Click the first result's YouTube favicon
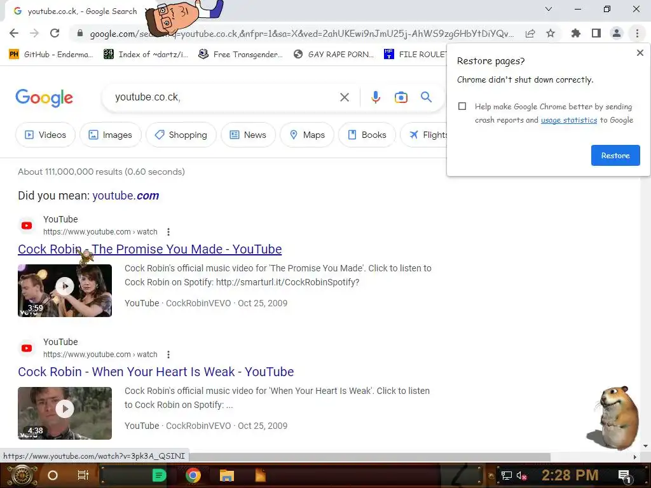The image size is (651, 488). (x=27, y=226)
